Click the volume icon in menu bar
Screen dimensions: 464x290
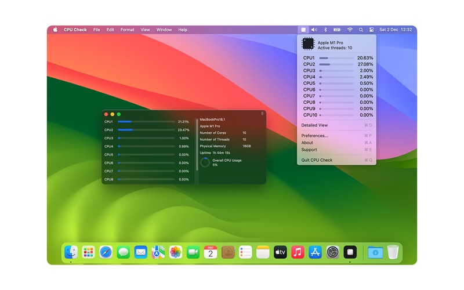(314, 30)
